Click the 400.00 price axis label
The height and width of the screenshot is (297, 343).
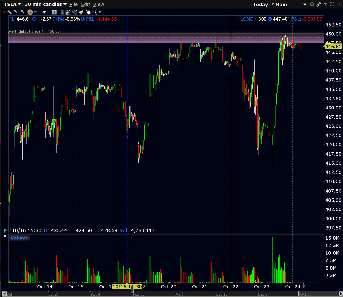pos(333,218)
